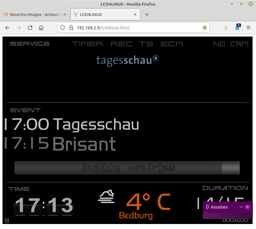The width and height of the screenshot is (256, 229).
Task: Click the tracking protection shield icon
Action: tap(63, 27)
